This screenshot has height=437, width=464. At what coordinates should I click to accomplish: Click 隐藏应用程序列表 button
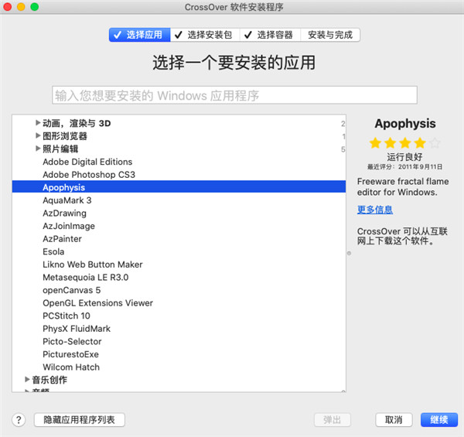pos(80,420)
